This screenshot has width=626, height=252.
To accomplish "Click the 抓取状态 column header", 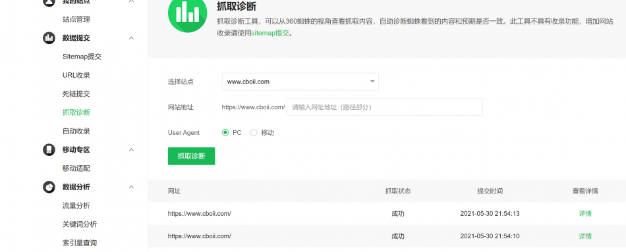I will pyautogui.click(x=398, y=191).
